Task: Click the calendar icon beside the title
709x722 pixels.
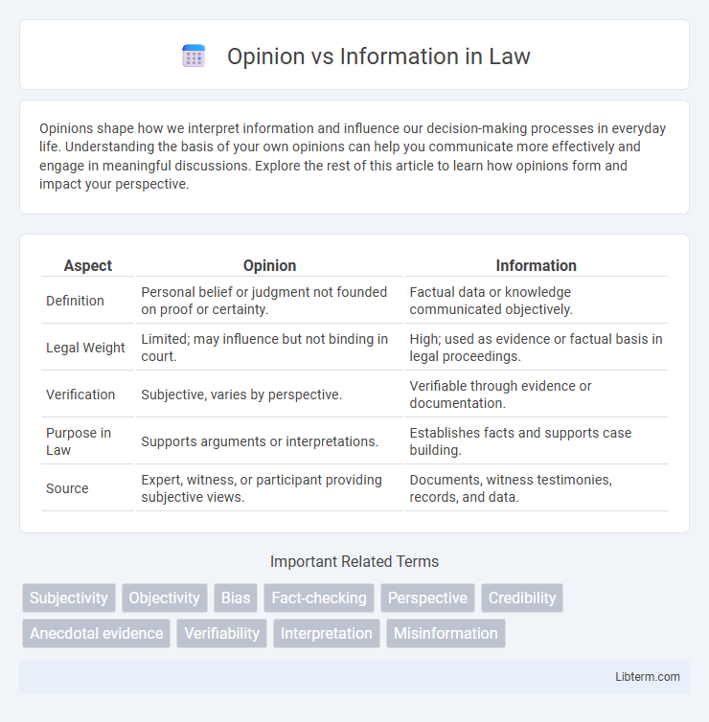Action: tap(194, 56)
